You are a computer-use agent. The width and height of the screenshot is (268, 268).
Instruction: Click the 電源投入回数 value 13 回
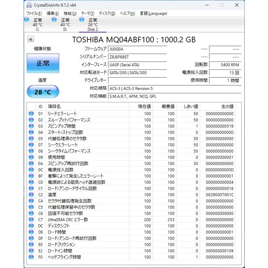pyautogui.click(x=225, y=72)
